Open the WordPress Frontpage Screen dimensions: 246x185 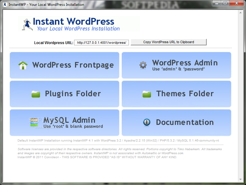pyautogui.click(x=65, y=65)
